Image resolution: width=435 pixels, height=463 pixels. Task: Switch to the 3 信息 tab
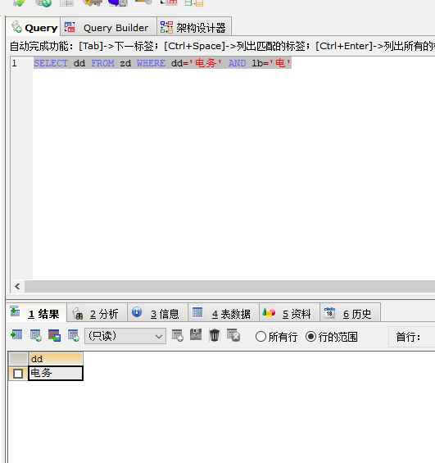[x=157, y=313]
